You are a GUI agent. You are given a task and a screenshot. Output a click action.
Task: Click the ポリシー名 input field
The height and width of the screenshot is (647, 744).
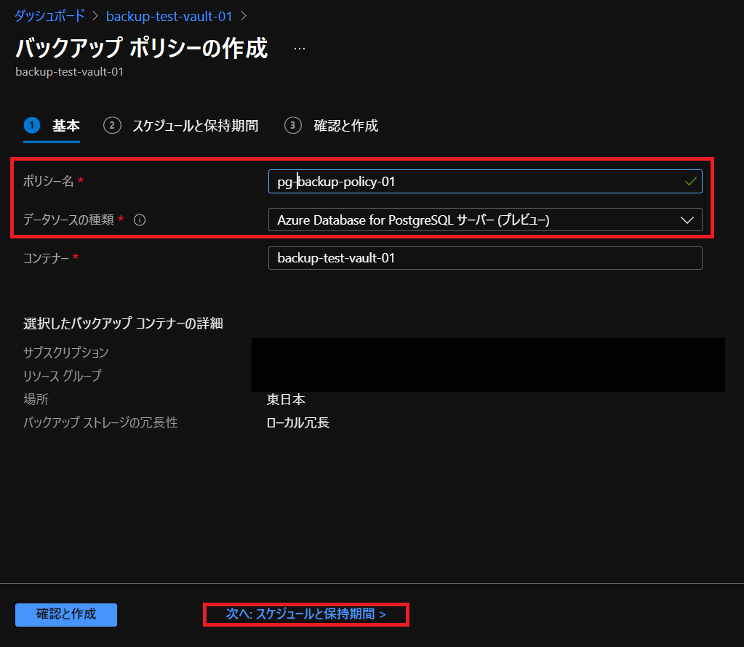click(x=485, y=182)
